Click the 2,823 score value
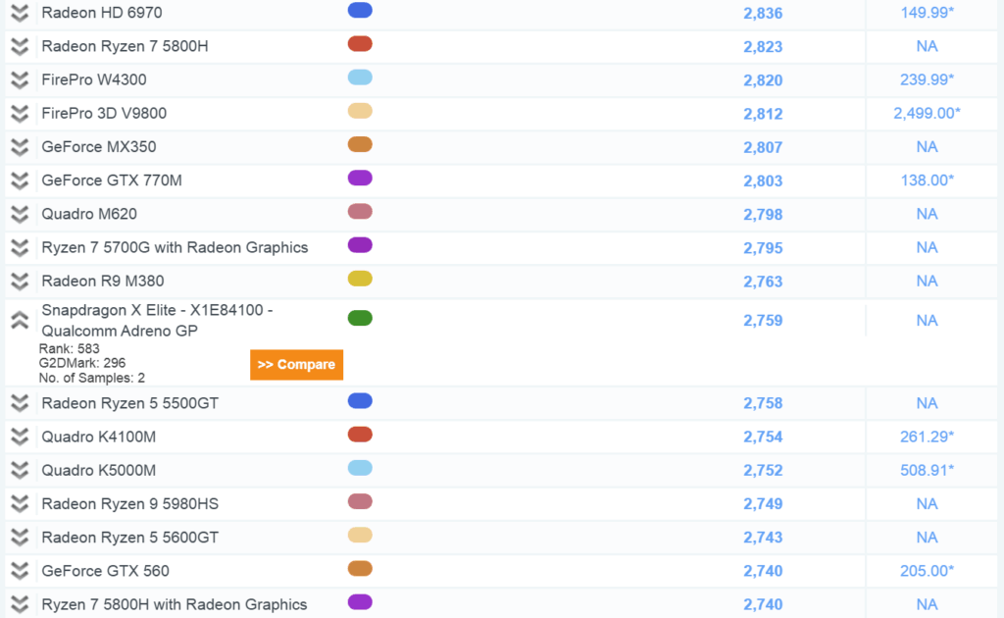 coord(763,47)
